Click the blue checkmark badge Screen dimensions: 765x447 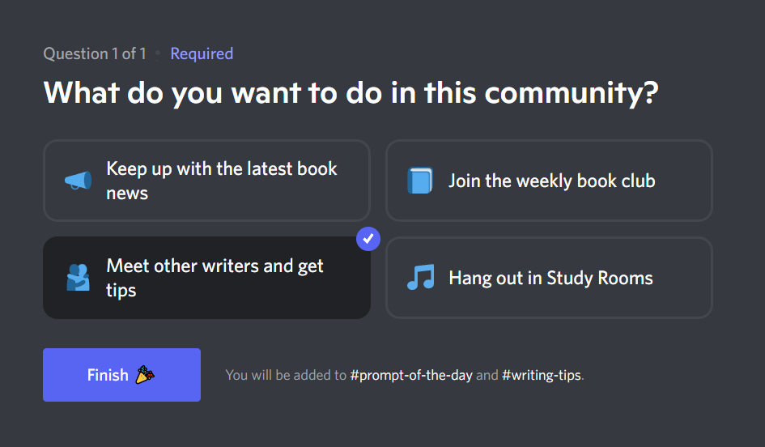coord(368,239)
